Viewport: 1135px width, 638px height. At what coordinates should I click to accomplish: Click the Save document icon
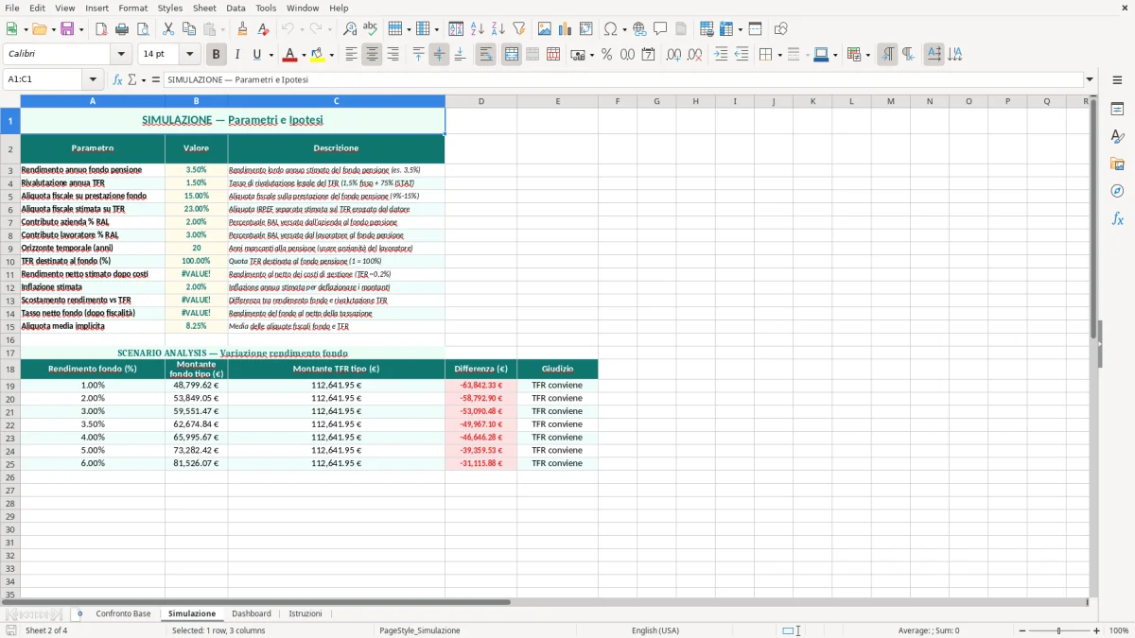coord(67,29)
